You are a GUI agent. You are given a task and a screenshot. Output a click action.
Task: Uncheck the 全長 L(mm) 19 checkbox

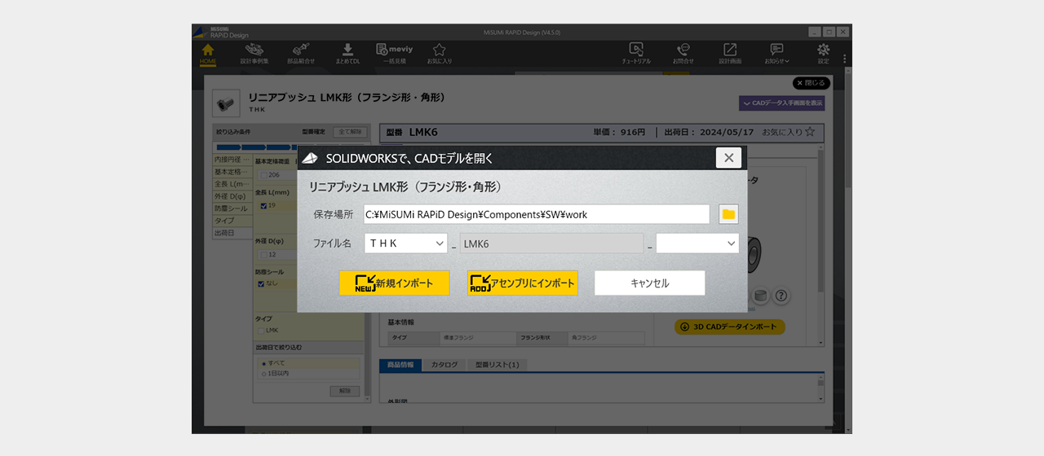(263, 206)
